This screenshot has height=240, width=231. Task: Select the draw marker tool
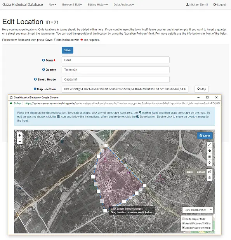tap(210, 163)
